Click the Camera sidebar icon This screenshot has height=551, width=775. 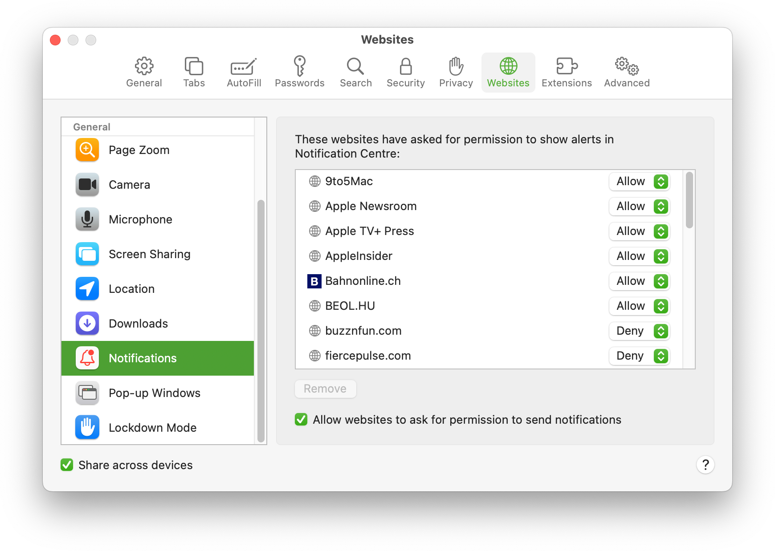tap(87, 185)
